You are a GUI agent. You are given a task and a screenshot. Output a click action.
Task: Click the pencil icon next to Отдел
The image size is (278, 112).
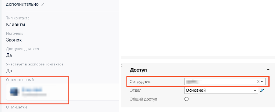tap(262, 90)
